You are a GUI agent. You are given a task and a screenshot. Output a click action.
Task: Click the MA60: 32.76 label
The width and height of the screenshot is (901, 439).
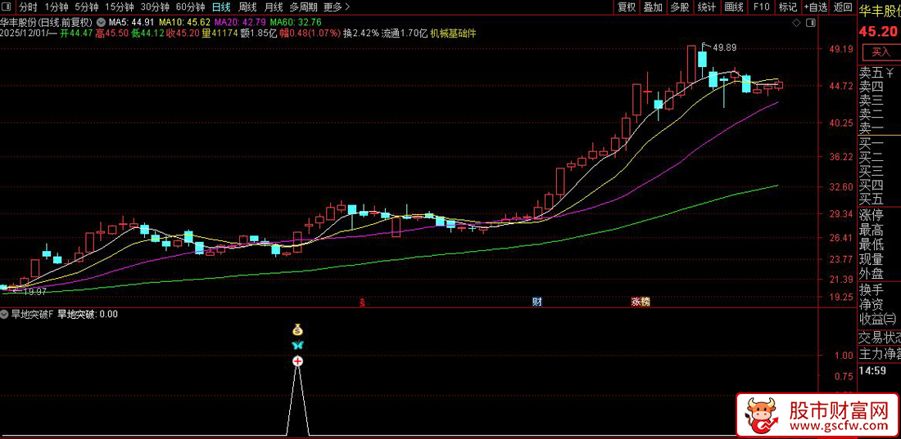pyautogui.click(x=297, y=23)
